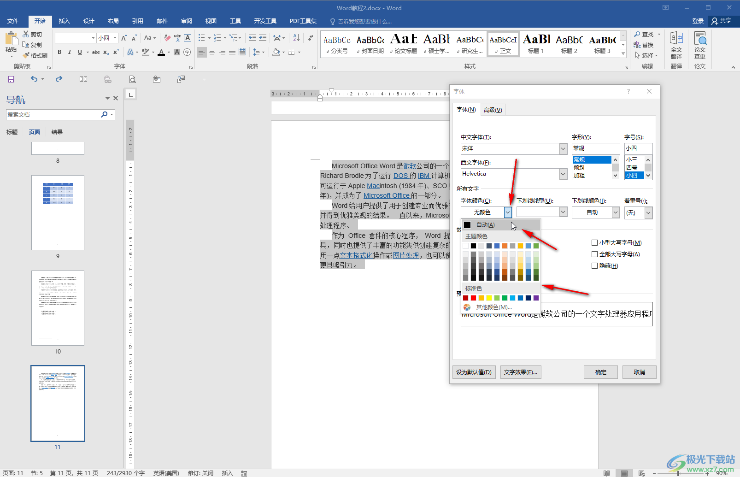The width and height of the screenshot is (740, 477).
Task: Open print preview magnifier icon
Action: point(132,79)
